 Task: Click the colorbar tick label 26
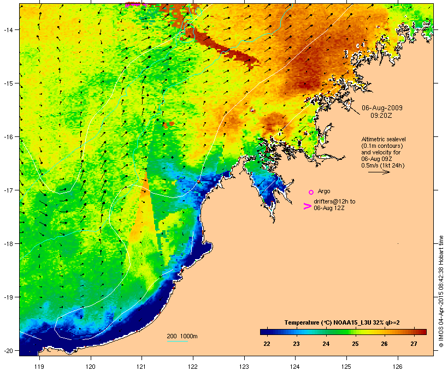click(x=385, y=344)
